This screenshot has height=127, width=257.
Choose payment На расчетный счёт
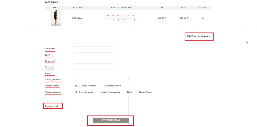pyautogui.click(x=101, y=86)
